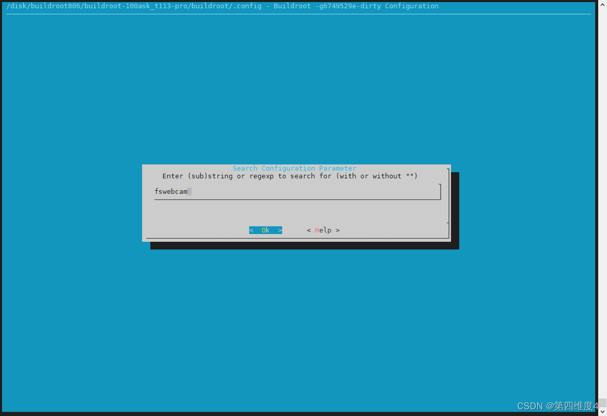Click inside the search text input field
The height and width of the screenshot is (416, 607).
298,191
